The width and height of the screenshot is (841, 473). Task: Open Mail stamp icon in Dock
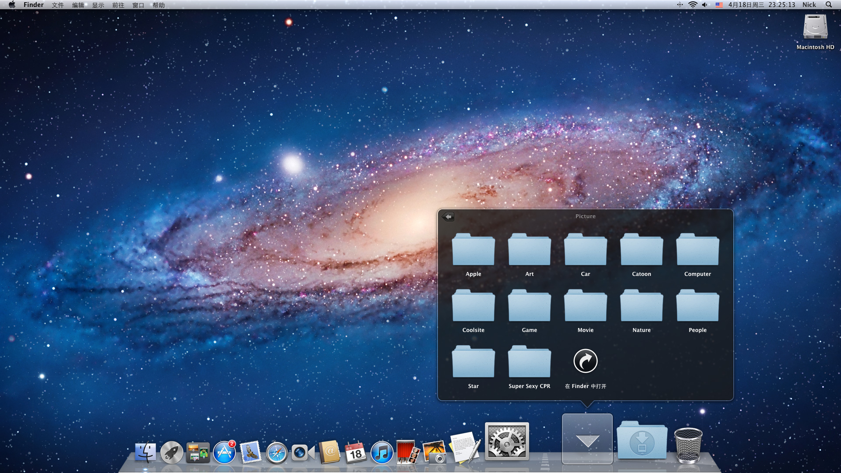(x=251, y=452)
